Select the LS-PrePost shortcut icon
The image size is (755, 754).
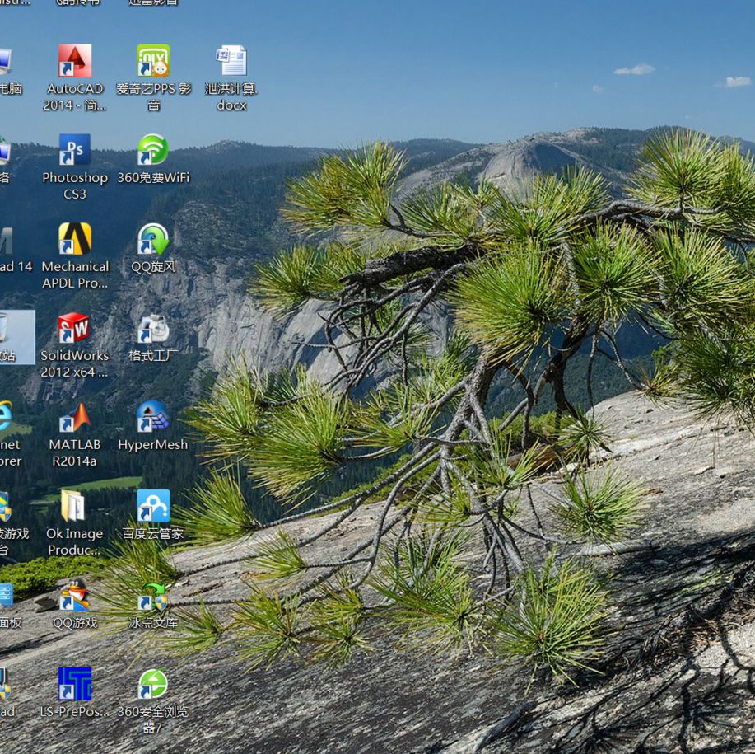pyautogui.click(x=75, y=684)
